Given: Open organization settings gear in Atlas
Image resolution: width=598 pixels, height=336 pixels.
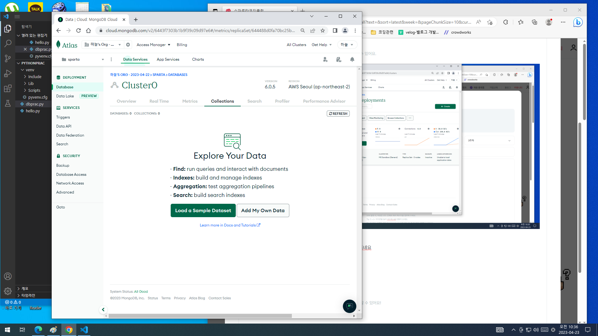Looking at the screenshot, I should (x=128, y=45).
